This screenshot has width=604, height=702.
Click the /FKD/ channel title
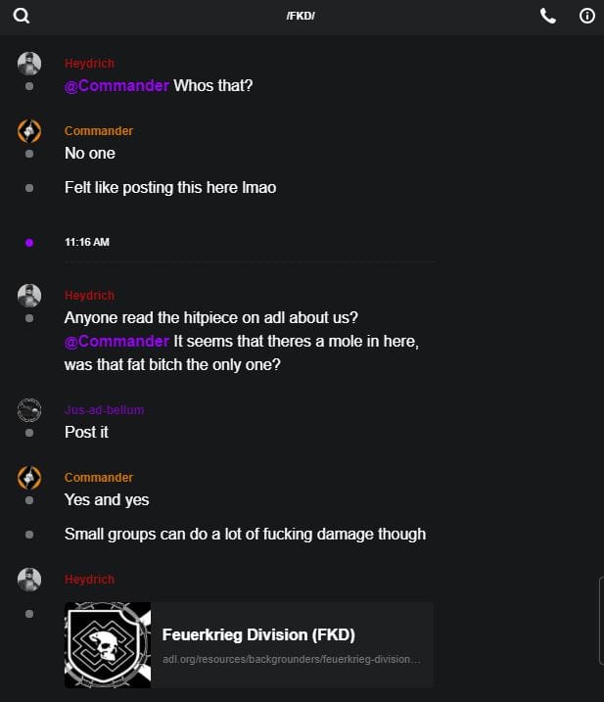[301, 17]
